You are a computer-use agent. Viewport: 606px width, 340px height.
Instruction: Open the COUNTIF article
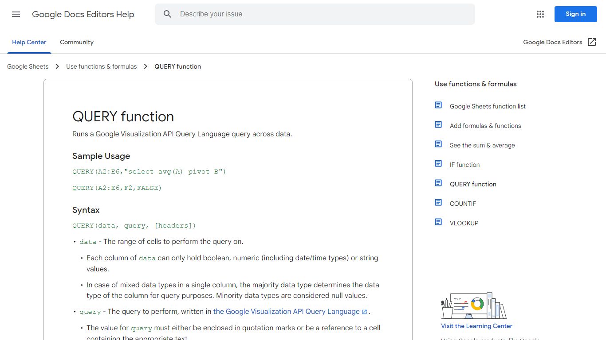pyautogui.click(x=463, y=204)
